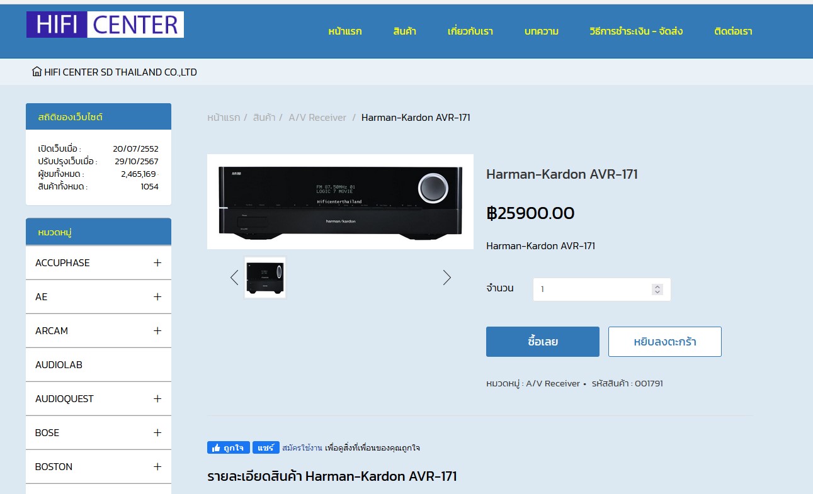
Task: Open A/V Receiver category link below buttons
Action: 553,383
